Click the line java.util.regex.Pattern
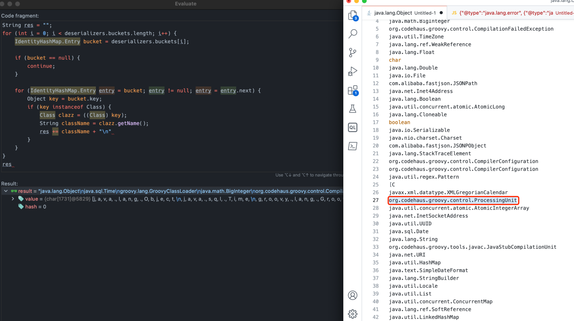Screen dimensions: 574x321 424,177
